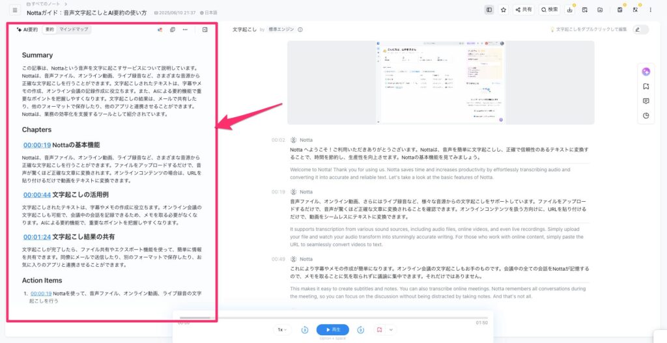Click the colorful AI template icon

tap(160, 30)
